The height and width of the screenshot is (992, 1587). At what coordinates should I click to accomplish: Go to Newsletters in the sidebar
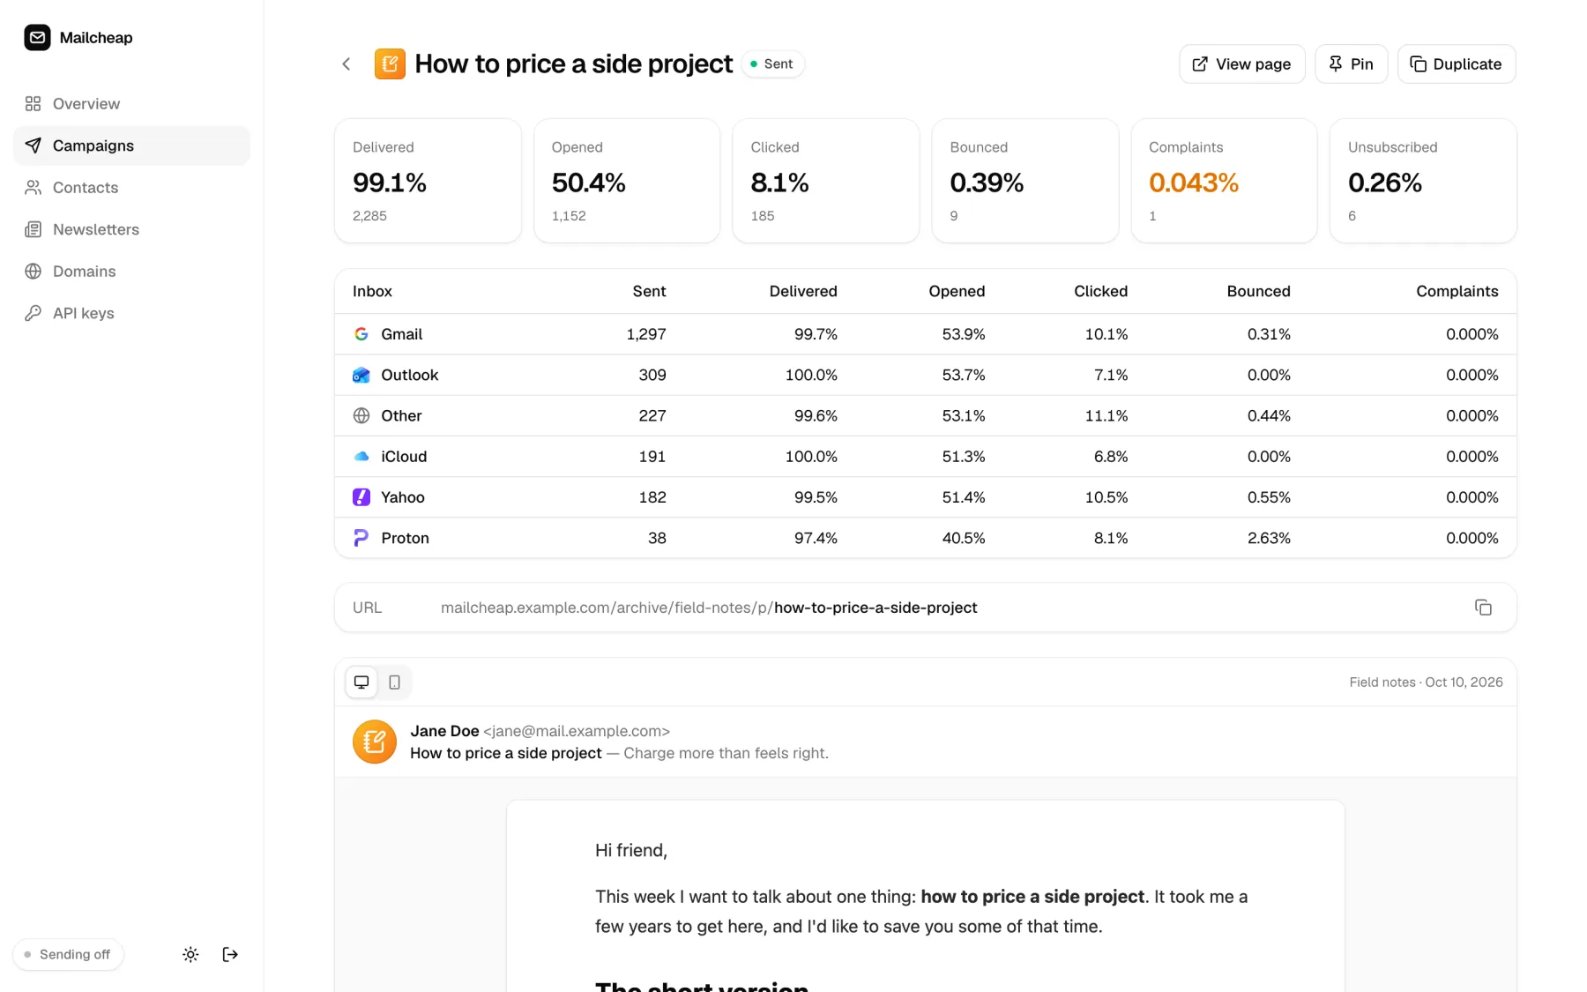click(131, 229)
